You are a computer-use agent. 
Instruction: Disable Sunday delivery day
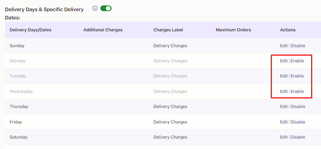[298, 46]
